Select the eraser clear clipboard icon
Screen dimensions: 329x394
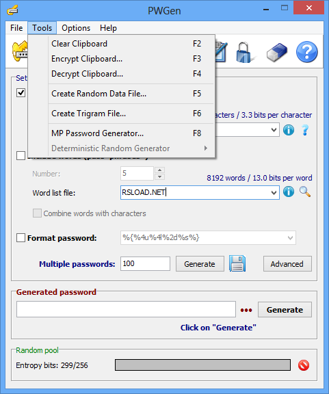277,52
